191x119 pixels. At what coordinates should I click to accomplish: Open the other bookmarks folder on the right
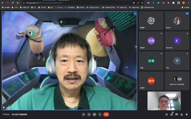185,7
